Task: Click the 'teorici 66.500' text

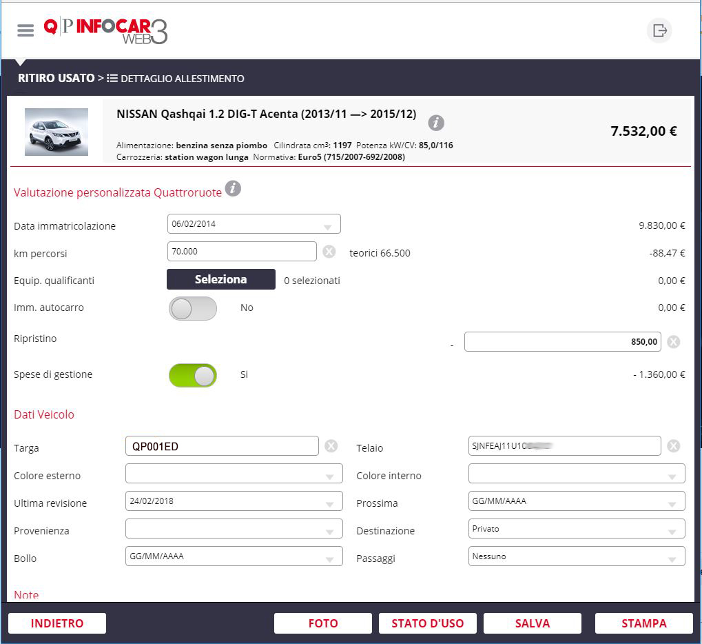Action: 380,253
